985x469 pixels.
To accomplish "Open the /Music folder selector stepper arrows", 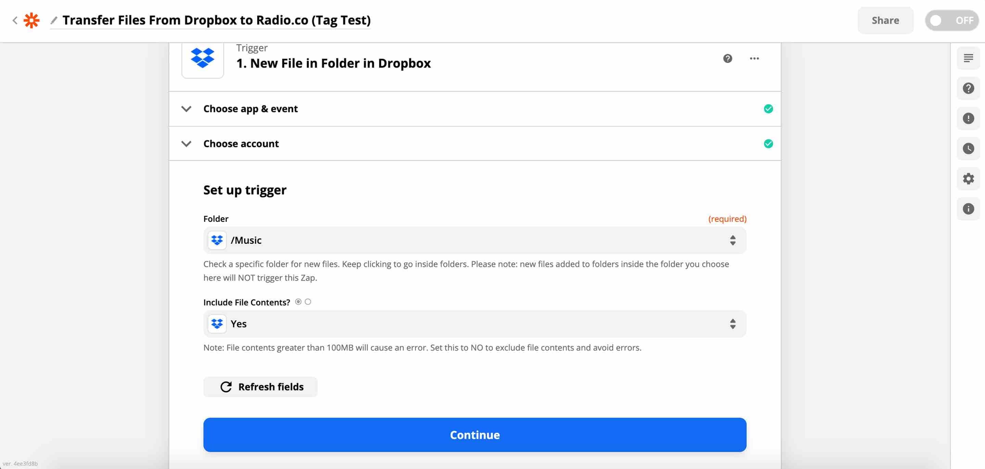I will point(733,240).
